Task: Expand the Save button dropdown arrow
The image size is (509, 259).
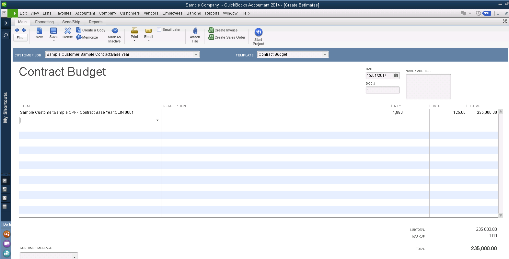Action: pyautogui.click(x=54, y=40)
